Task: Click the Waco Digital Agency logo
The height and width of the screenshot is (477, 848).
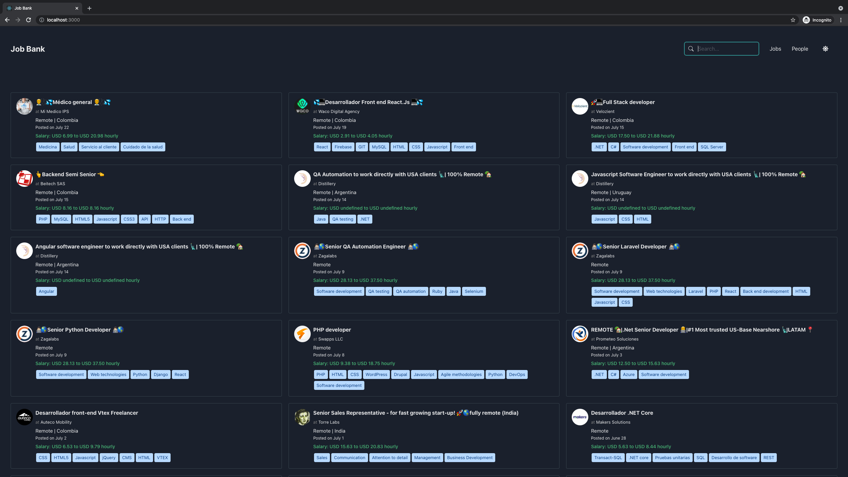Action: tap(302, 106)
